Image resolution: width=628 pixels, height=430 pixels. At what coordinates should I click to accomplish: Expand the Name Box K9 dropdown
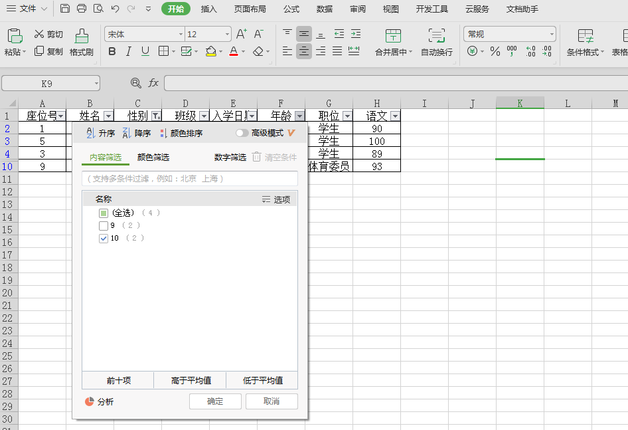coord(96,84)
